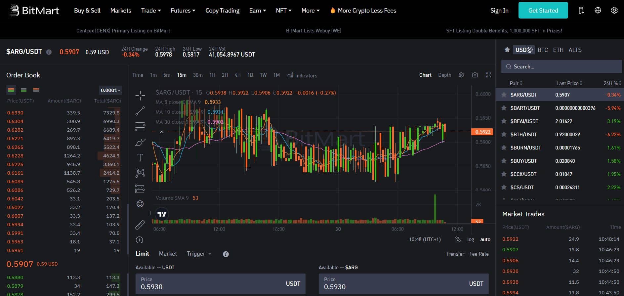Click the info icon beside $ARG/USDT

(49, 52)
